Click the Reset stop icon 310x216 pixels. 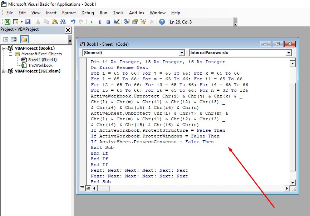tap(108, 22)
